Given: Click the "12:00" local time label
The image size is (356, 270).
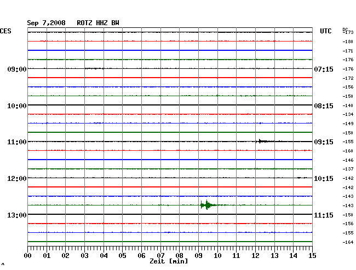Looking at the screenshot, I should point(17,179).
